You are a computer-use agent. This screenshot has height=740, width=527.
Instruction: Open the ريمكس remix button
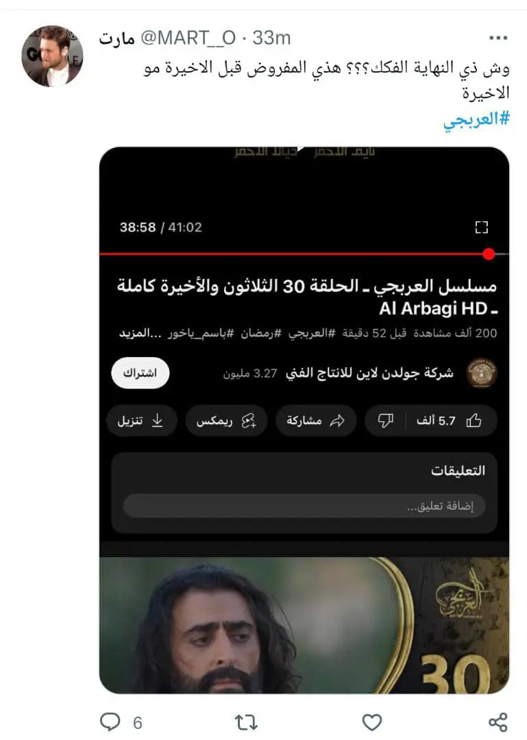[226, 421]
